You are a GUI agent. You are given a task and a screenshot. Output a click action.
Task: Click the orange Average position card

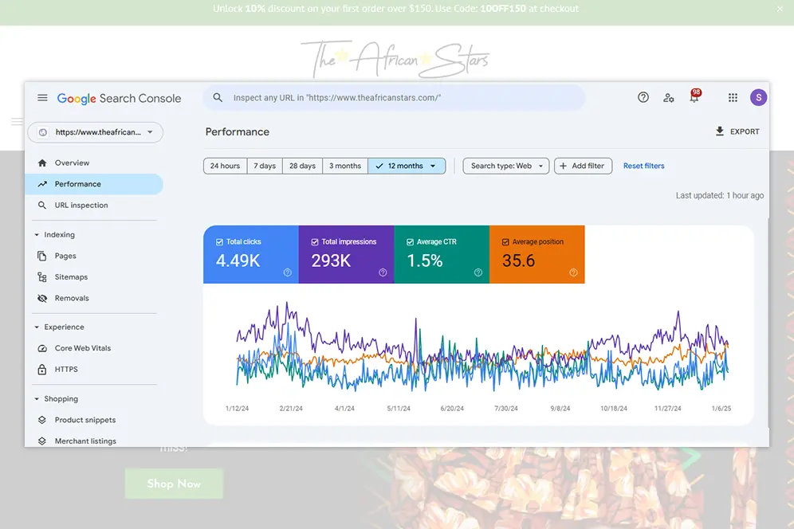[537, 254]
